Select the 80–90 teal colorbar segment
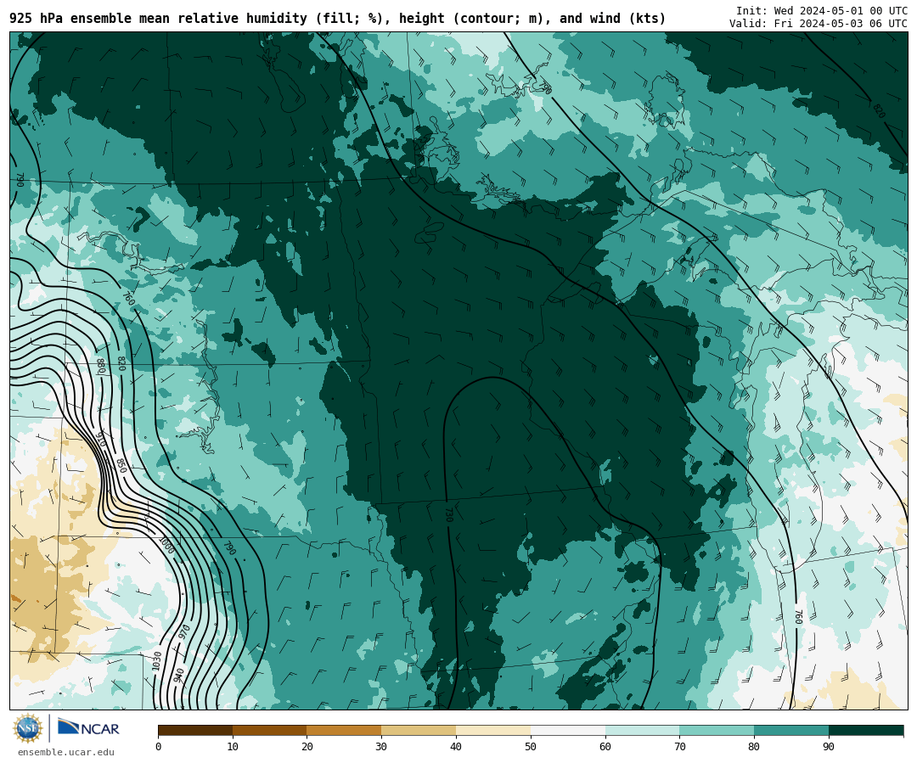 pos(791,730)
